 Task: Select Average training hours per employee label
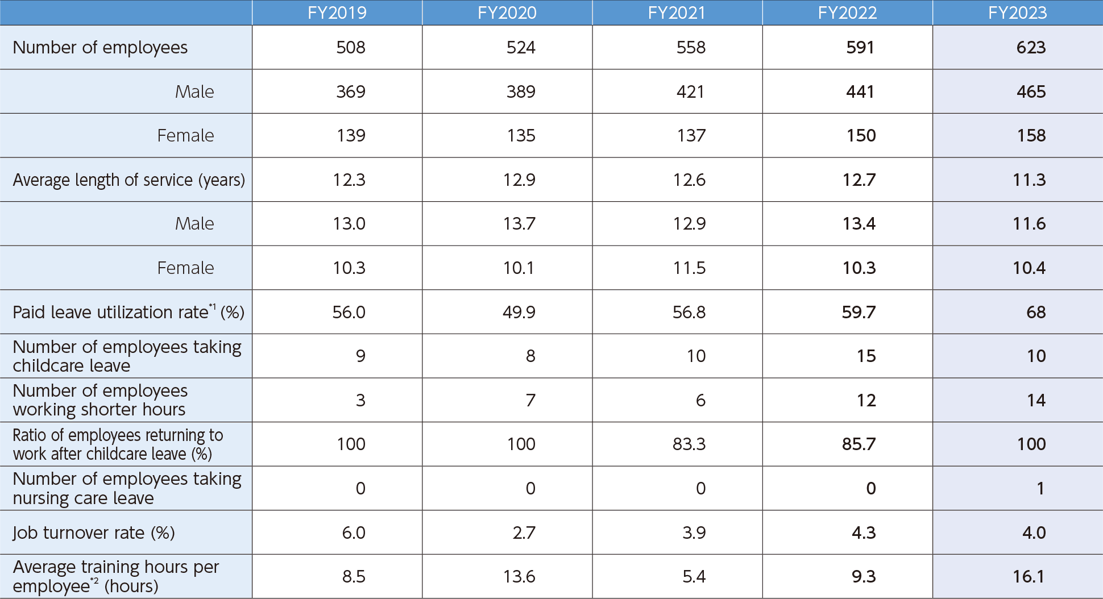click(x=116, y=576)
